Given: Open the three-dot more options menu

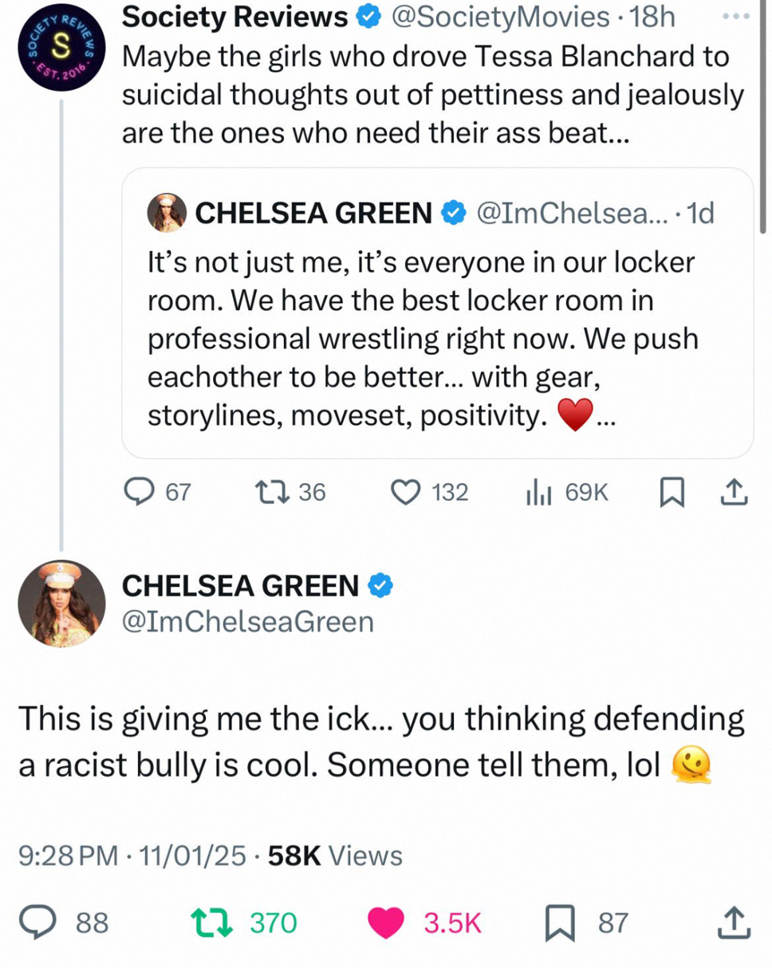Looking at the screenshot, I should (x=741, y=17).
